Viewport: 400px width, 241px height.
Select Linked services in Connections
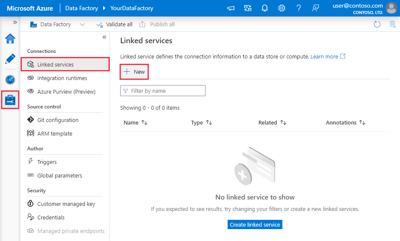tap(65, 64)
